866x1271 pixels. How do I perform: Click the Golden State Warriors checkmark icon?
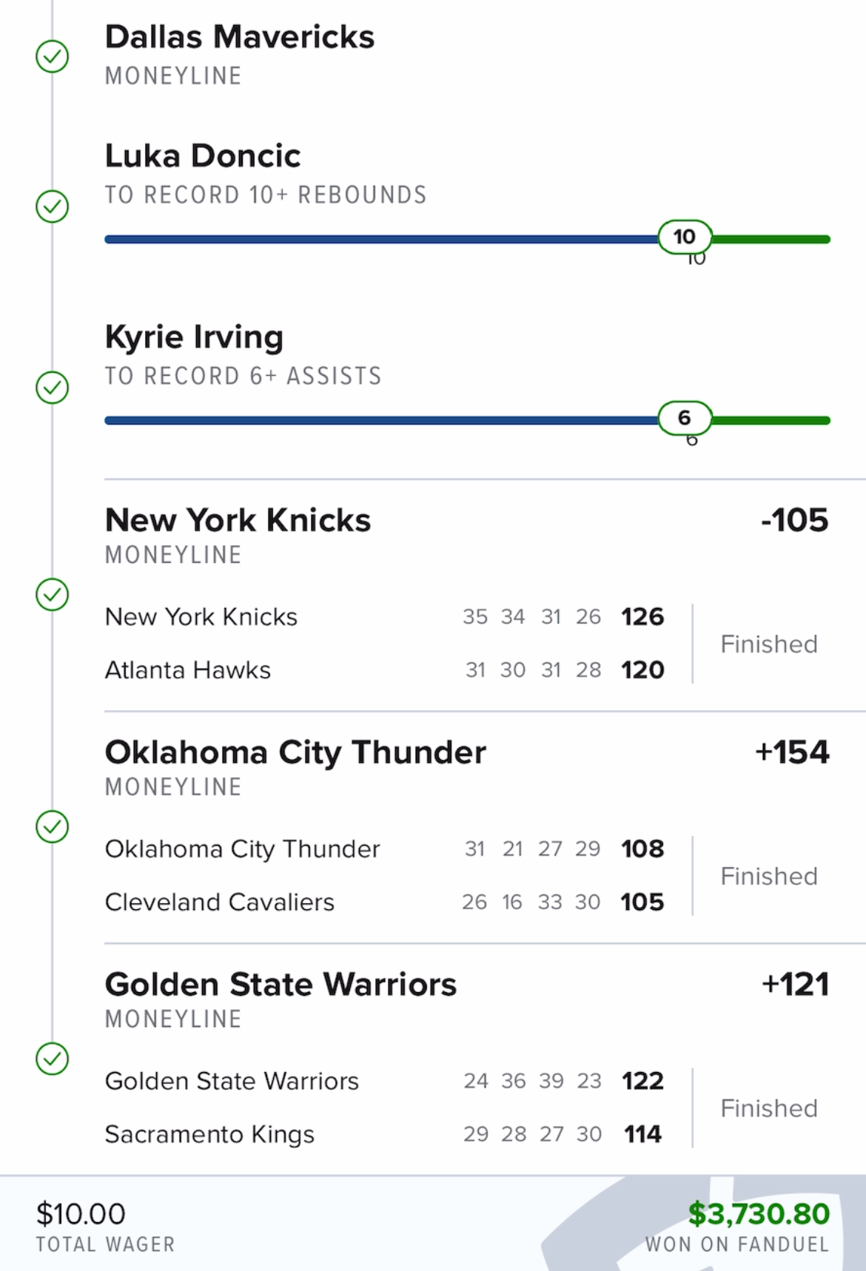pyautogui.click(x=53, y=1059)
